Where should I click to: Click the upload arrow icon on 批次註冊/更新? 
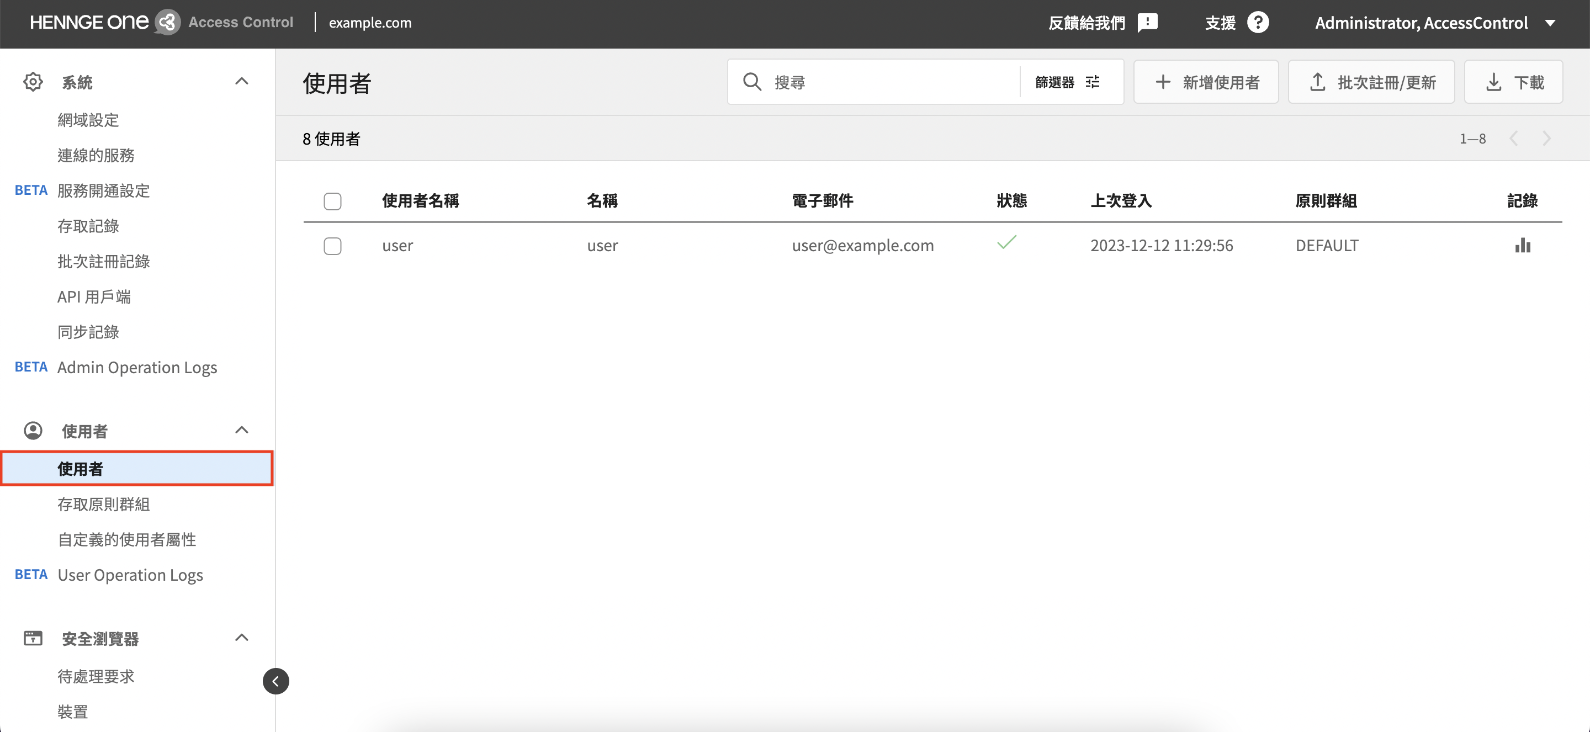[1317, 82]
